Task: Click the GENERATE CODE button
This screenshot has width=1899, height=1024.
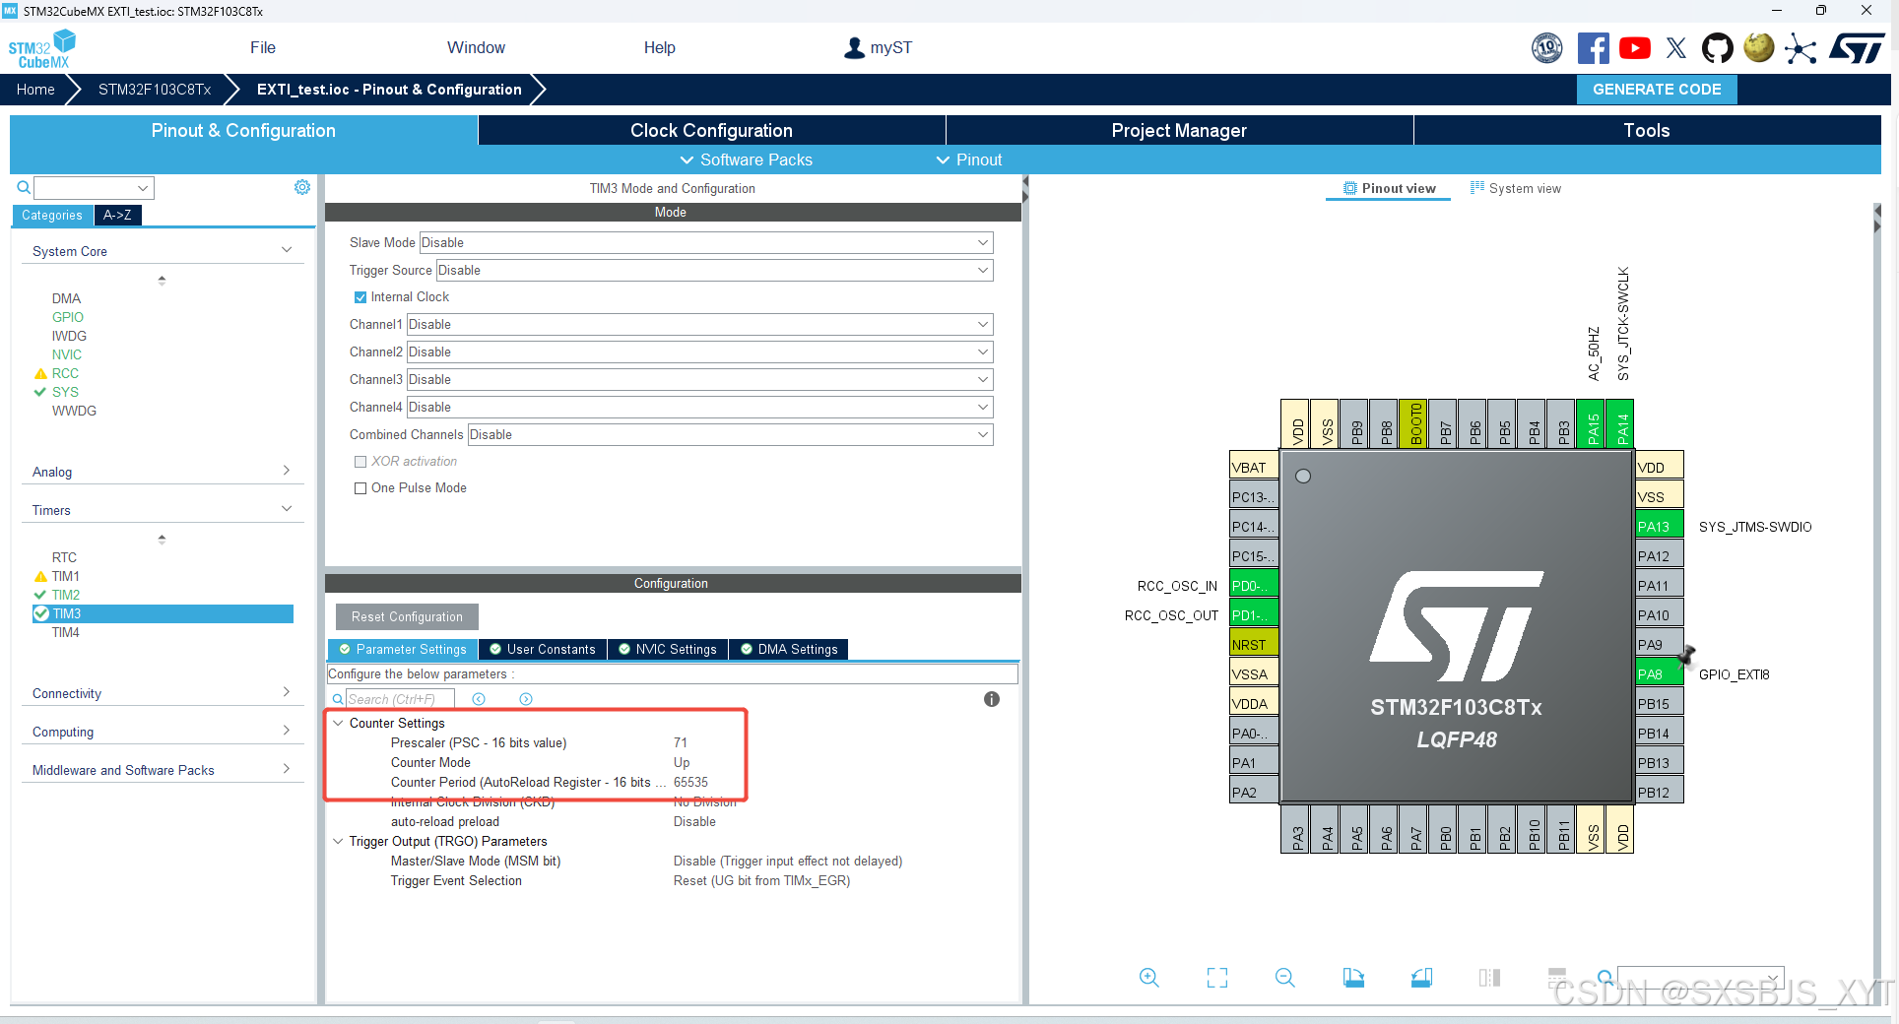Action: coord(1657,90)
